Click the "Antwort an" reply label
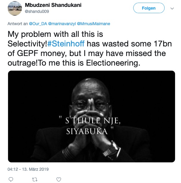 pos(18,24)
